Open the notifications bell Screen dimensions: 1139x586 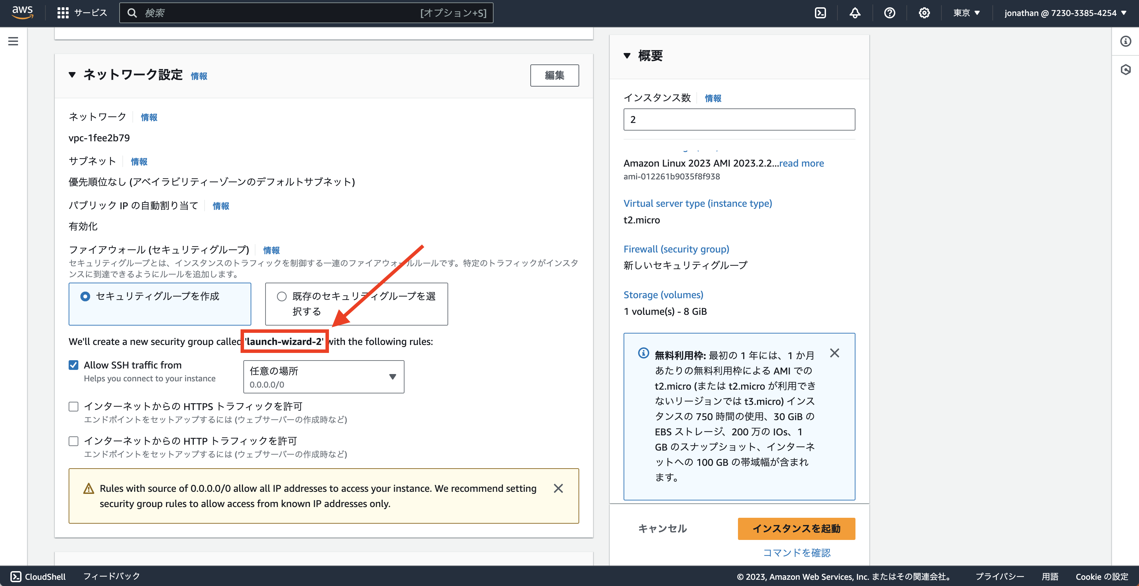tap(855, 12)
